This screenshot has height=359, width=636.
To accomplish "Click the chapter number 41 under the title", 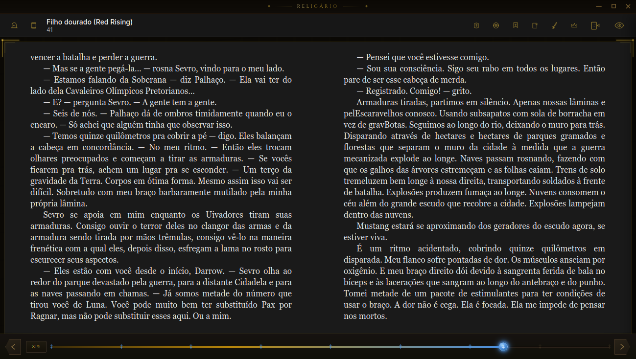I will point(50,30).
